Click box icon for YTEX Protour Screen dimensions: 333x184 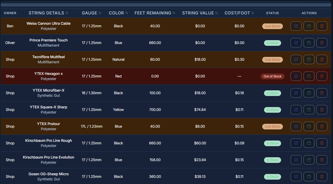point(309,126)
